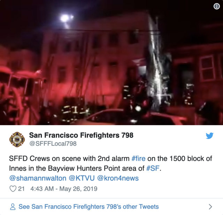Image resolution: width=223 pixels, height=215 pixels.
Task: Expand using the right chevron arrow
Action: 210,207
